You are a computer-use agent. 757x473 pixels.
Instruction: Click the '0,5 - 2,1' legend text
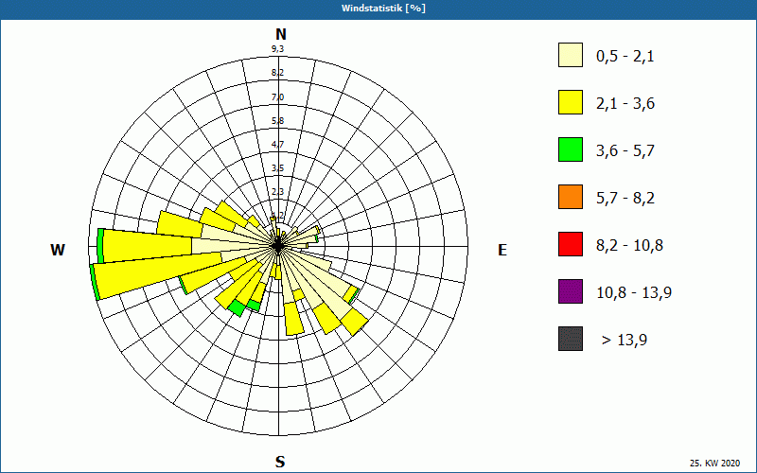[x=625, y=57]
